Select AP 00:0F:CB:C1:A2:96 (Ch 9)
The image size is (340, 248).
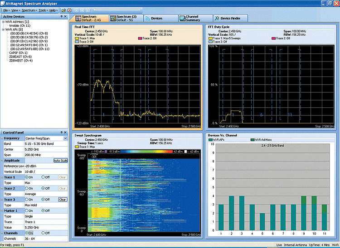click(29, 41)
